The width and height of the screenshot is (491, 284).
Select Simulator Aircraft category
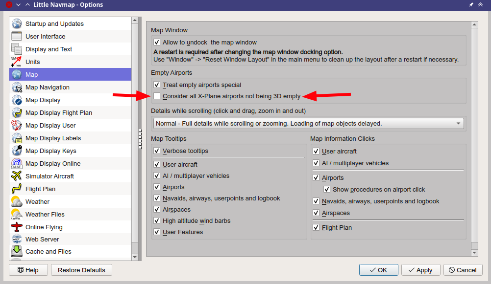[71, 176]
